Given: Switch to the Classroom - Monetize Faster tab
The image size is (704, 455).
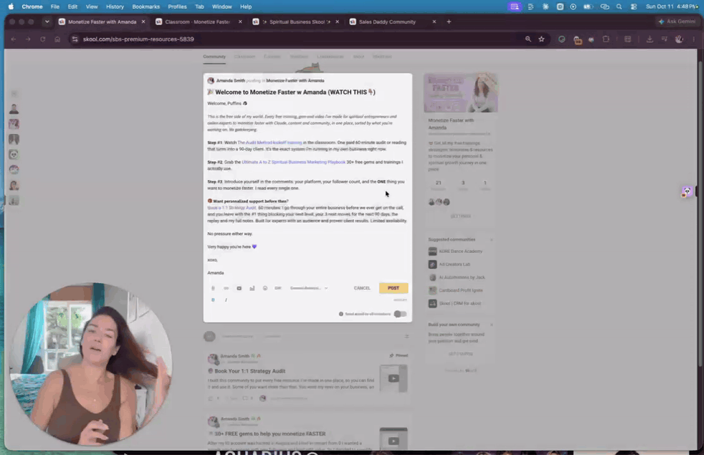Looking at the screenshot, I should [198, 21].
